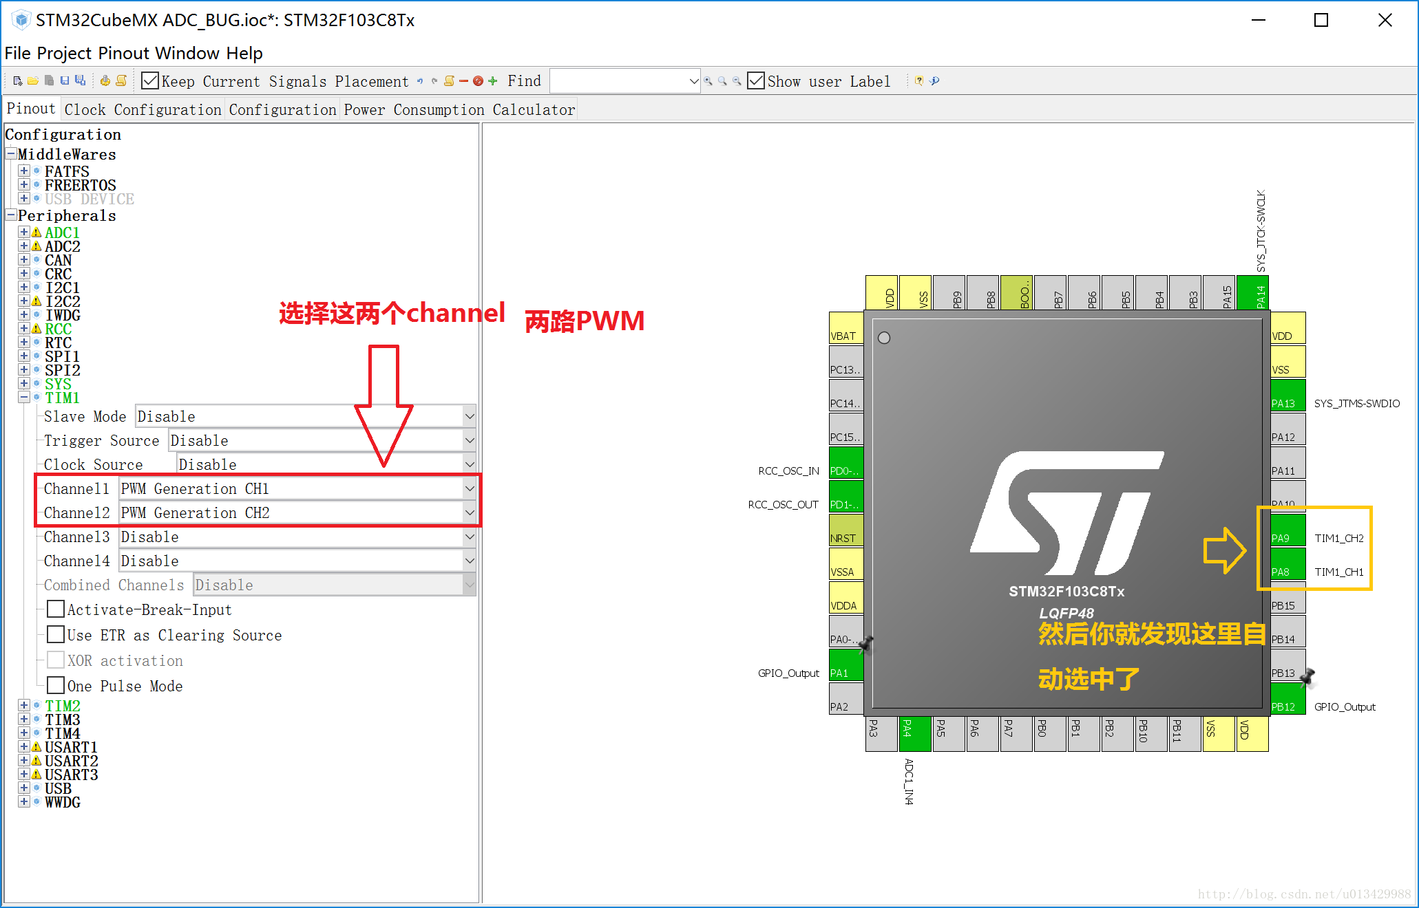Viewport: 1419px width, 908px height.
Task: Select WWDG in Peripherals tree
Action: click(63, 802)
